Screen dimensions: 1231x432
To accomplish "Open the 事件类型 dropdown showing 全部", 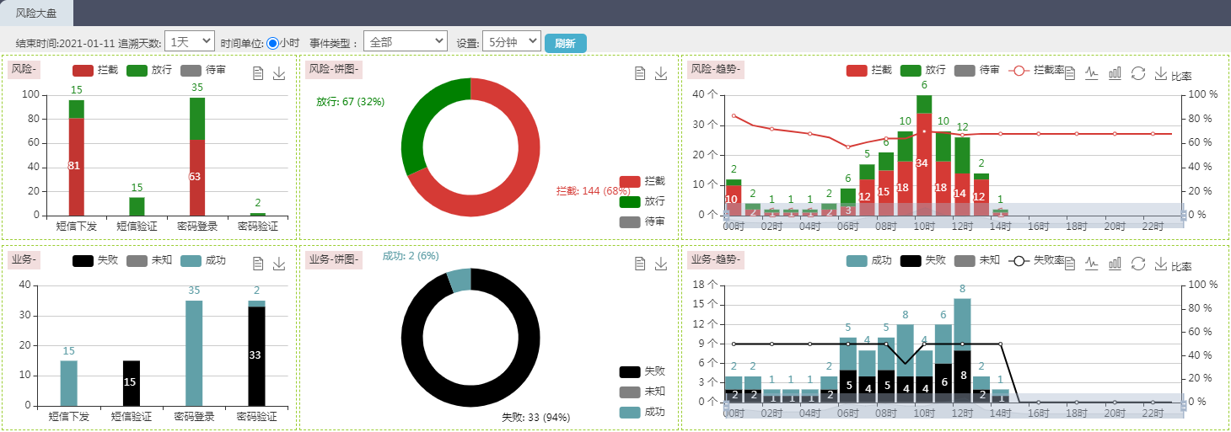I will click(x=405, y=41).
